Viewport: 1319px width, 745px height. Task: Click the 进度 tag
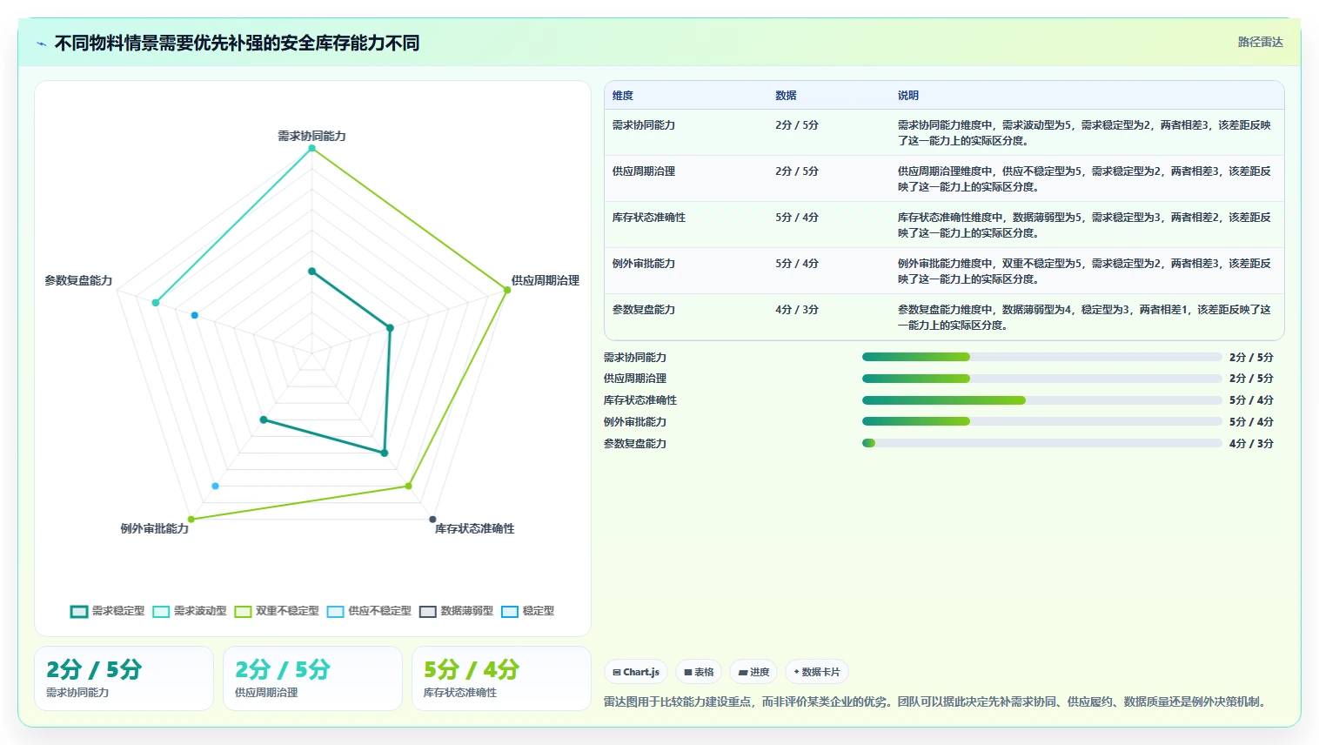pos(753,672)
